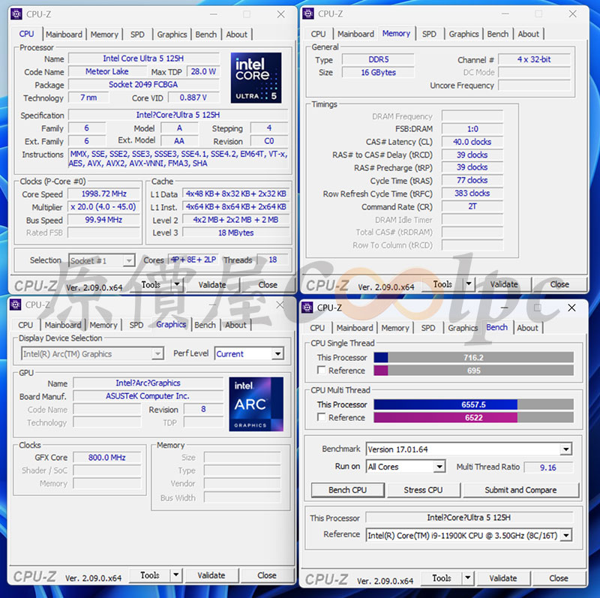This screenshot has height=598, width=600.
Task: Click Close button at bottom of Memory window
Action: click(x=559, y=284)
